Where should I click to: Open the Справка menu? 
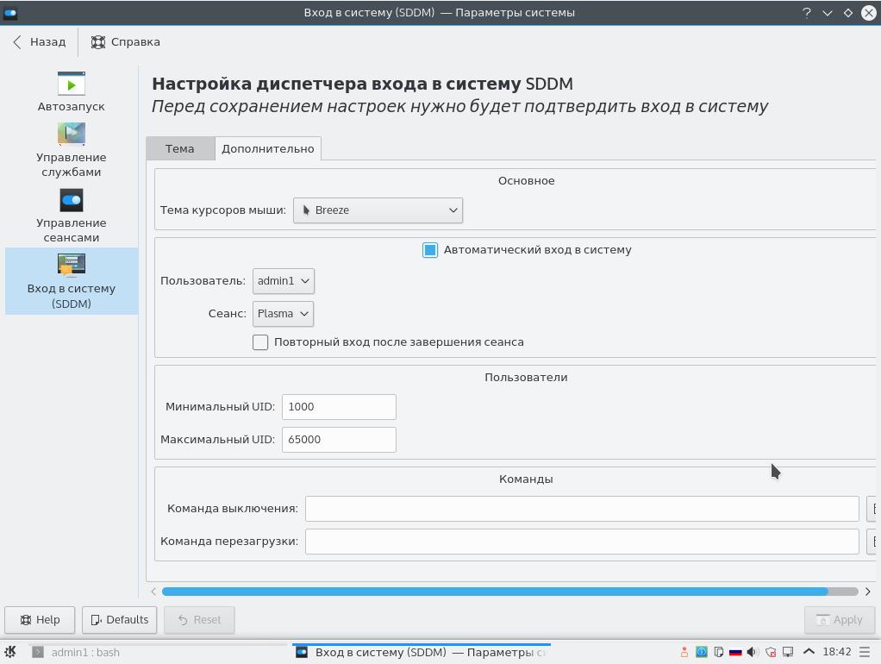tap(126, 41)
